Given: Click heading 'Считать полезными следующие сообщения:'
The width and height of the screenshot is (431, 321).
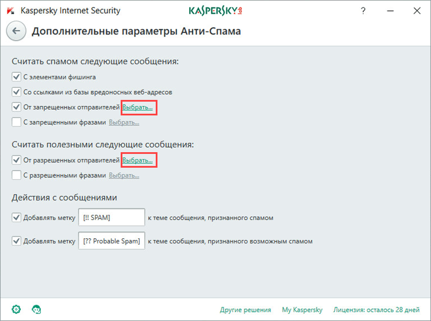Looking at the screenshot, I should click(102, 145).
